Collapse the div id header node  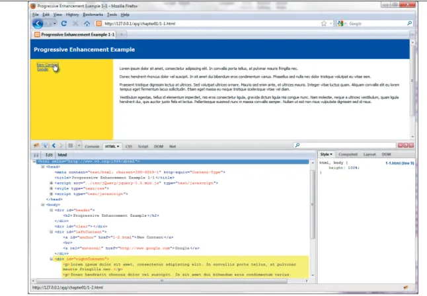point(51,210)
